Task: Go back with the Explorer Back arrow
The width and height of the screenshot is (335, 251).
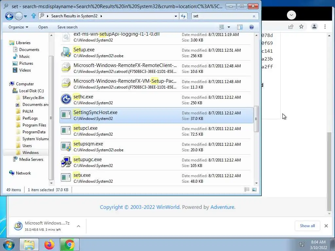Action: pos(9,16)
